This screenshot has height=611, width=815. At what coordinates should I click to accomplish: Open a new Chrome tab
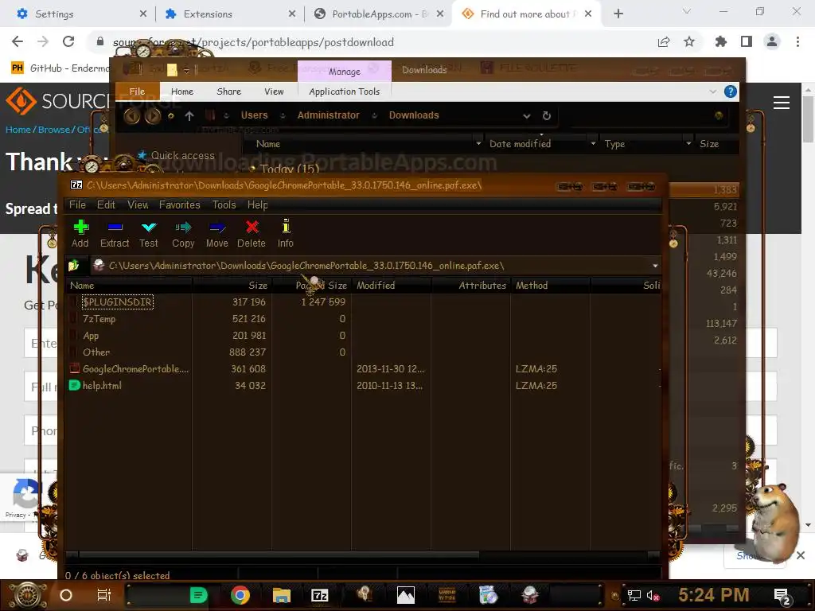point(618,14)
